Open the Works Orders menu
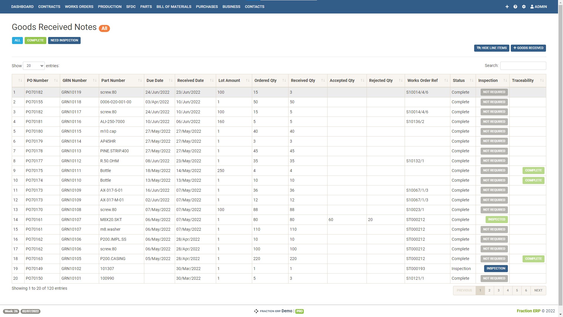563x317 pixels. click(x=79, y=6)
